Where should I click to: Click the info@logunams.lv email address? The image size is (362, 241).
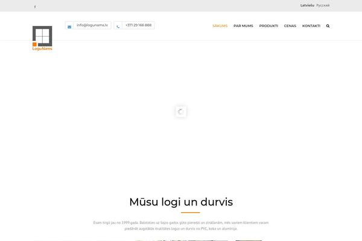click(x=92, y=25)
